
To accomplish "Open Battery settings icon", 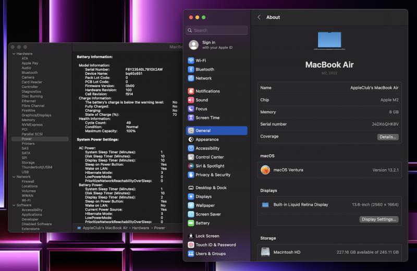I will (x=191, y=223).
